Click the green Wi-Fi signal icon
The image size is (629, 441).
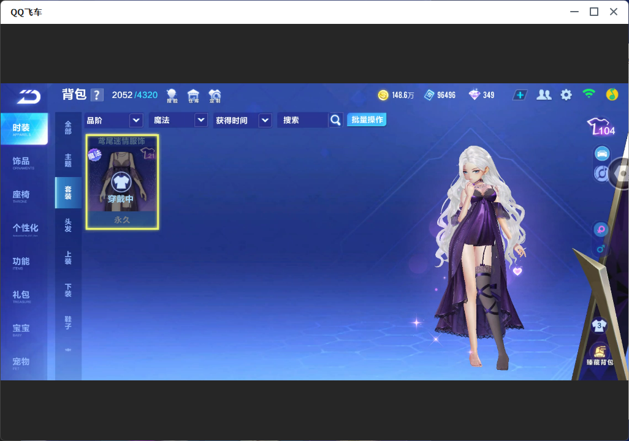[x=589, y=94]
